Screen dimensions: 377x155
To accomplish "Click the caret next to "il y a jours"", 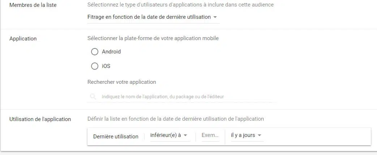I will pos(260,135).
